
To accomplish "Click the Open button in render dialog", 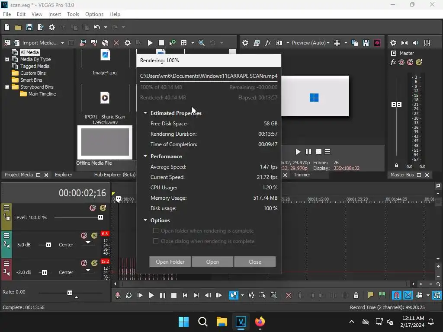I will (212, 262).
